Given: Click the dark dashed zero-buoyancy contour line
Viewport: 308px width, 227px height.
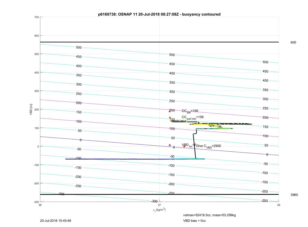Looking at the screenshot, I should [x=159, y=146].
